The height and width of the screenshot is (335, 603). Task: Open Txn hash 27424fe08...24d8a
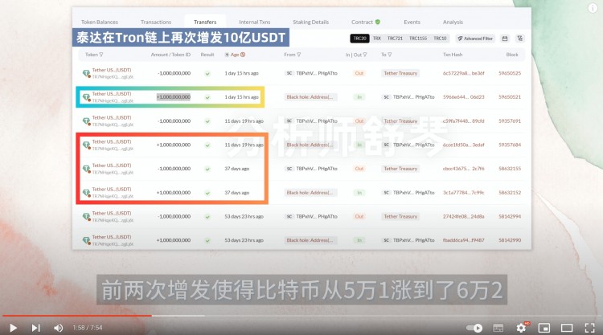[x=463, y=216]
